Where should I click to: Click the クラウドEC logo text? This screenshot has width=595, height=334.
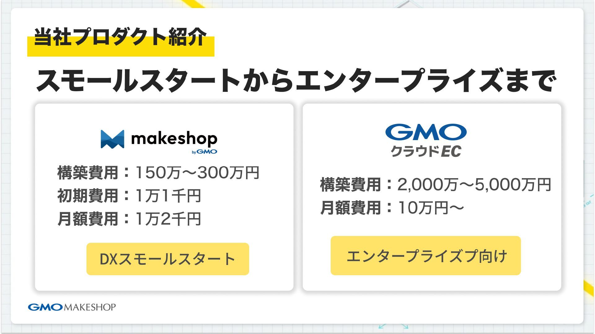(x=426, y=152)
